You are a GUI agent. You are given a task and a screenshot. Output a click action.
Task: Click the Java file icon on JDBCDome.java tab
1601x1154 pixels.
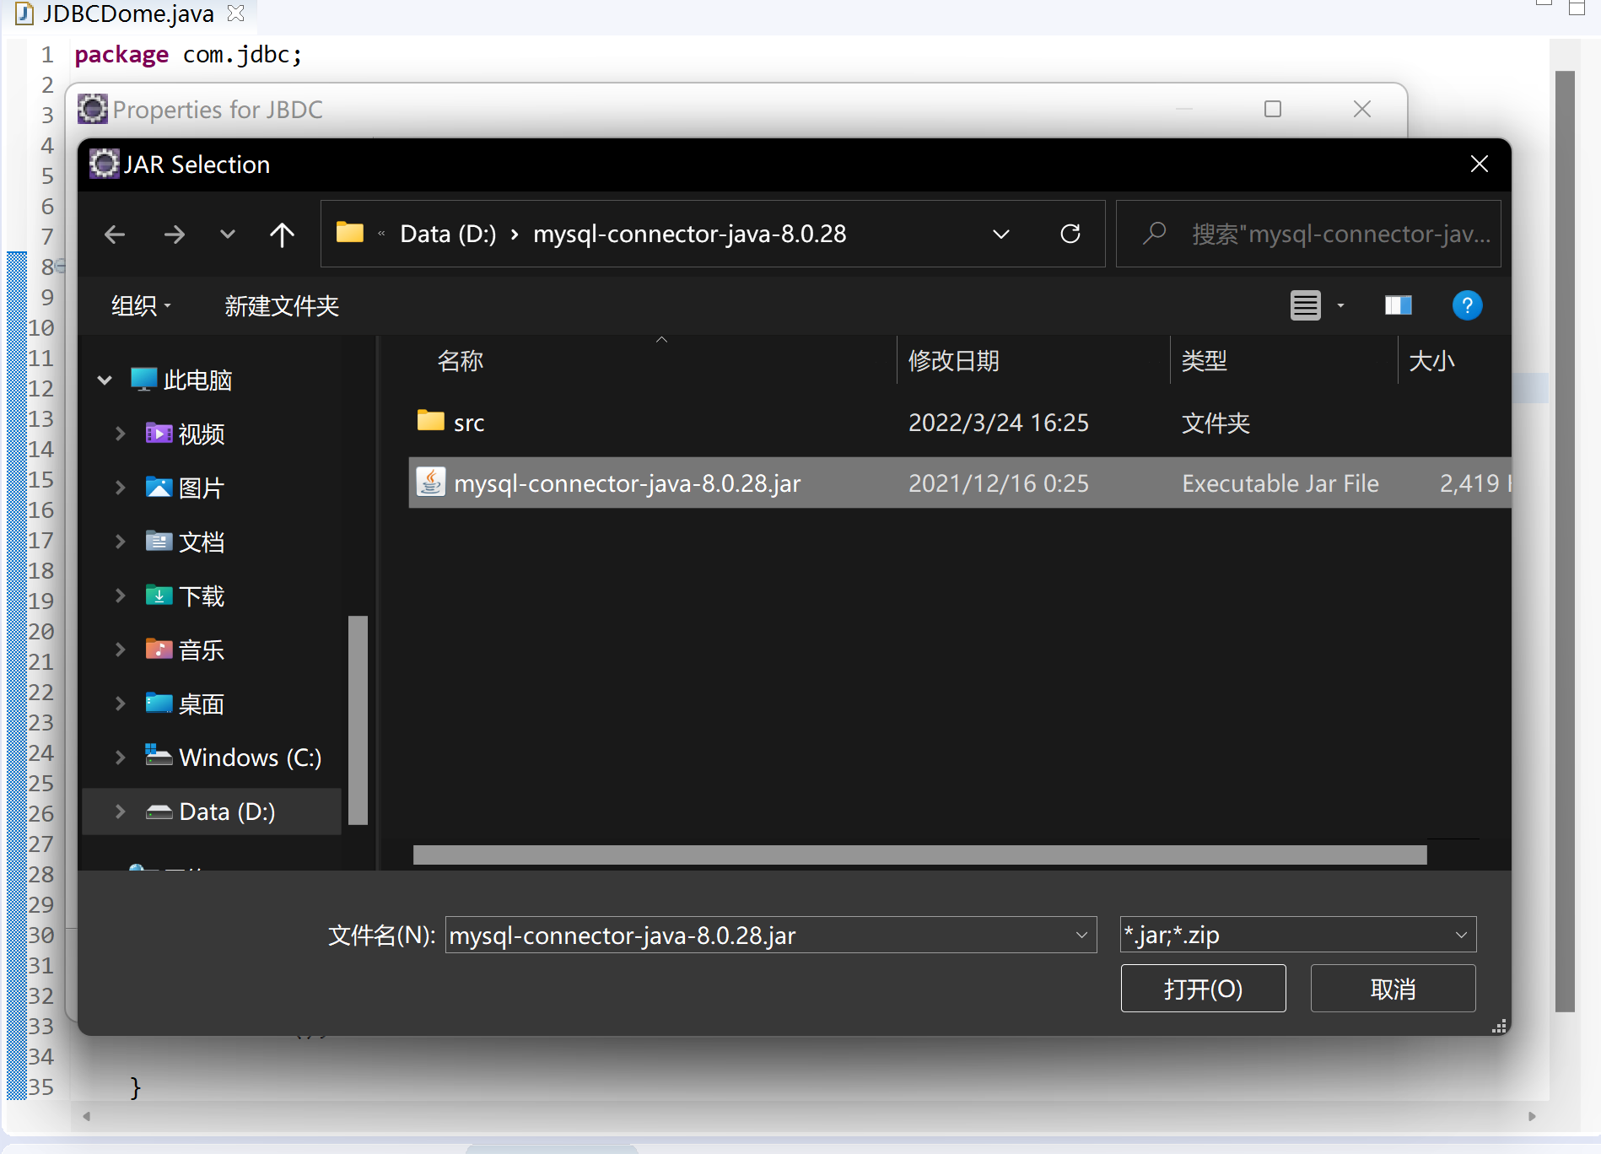[23, 13]
